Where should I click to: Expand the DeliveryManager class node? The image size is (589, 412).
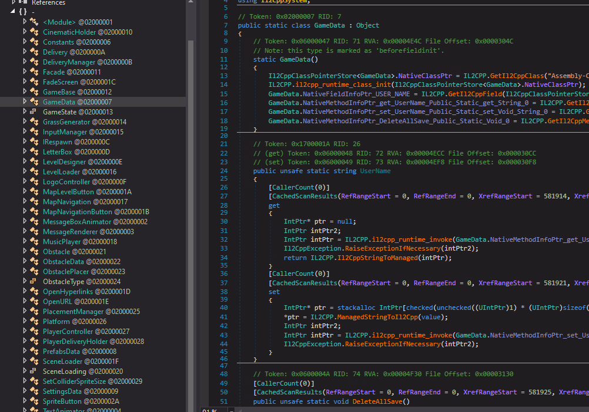(x=25, y=62)
